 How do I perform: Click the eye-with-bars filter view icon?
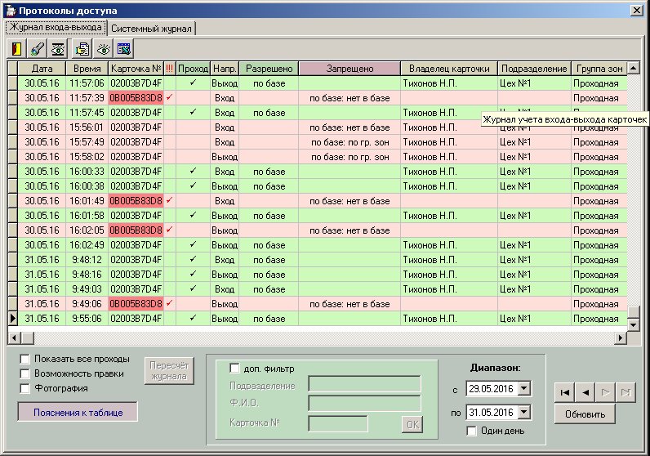click(58, 49)
